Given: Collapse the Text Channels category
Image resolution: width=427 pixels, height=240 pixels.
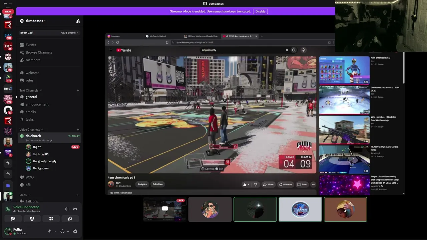Looking at the screenshot, I should [30, 90].
